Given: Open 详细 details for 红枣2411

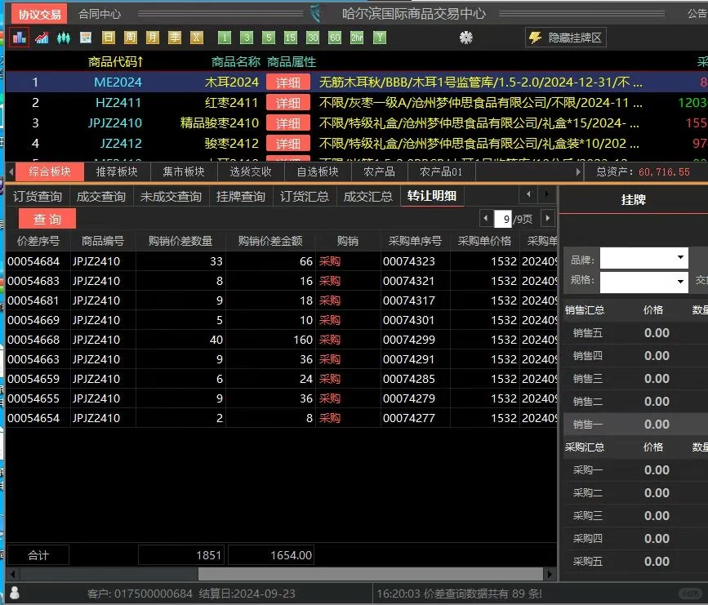Looking at the screenshot, I should coord(288,103).
